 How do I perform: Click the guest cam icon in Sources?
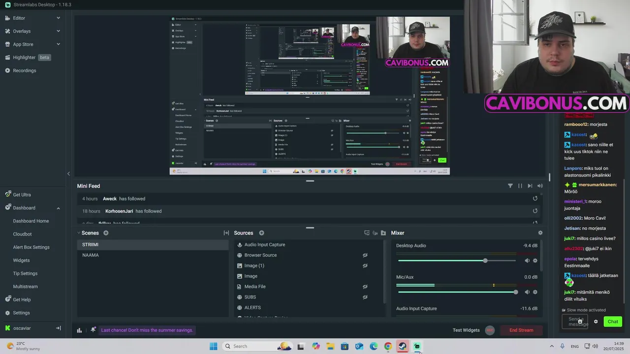coord(375,233)
